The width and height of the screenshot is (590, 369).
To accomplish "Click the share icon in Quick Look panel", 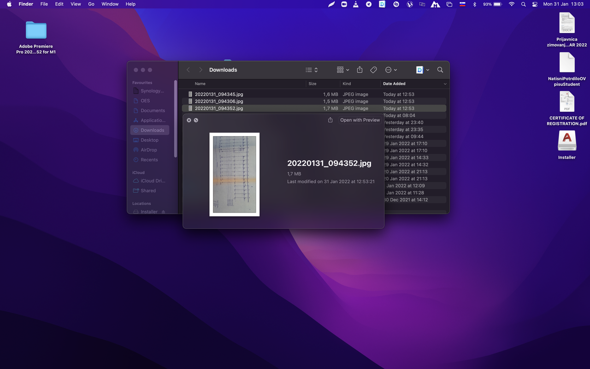I will [x=330, y=120].
